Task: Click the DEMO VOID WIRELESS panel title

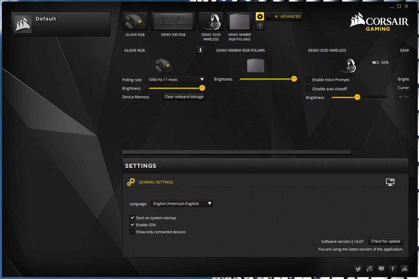Action: [327, 50]
